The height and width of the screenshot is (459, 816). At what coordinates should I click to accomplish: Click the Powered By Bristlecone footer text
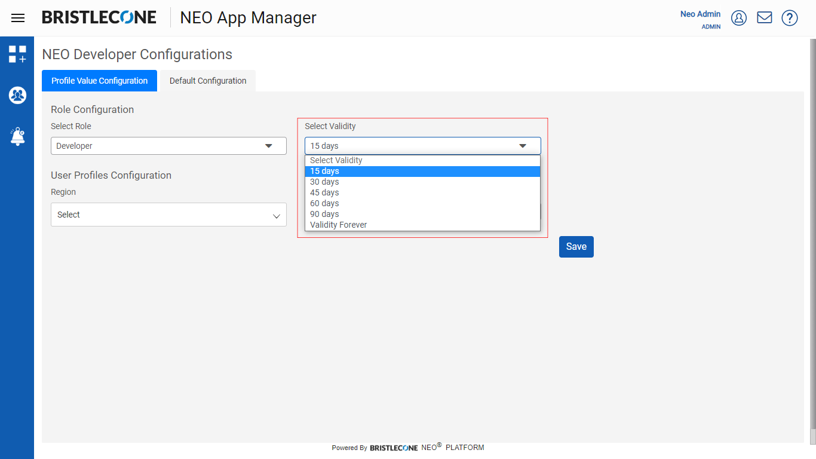[408, 447]
